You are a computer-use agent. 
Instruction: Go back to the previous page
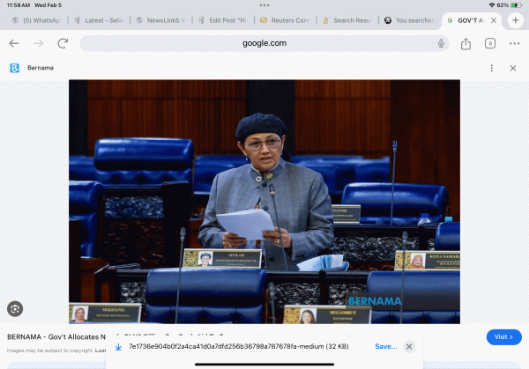14,43
